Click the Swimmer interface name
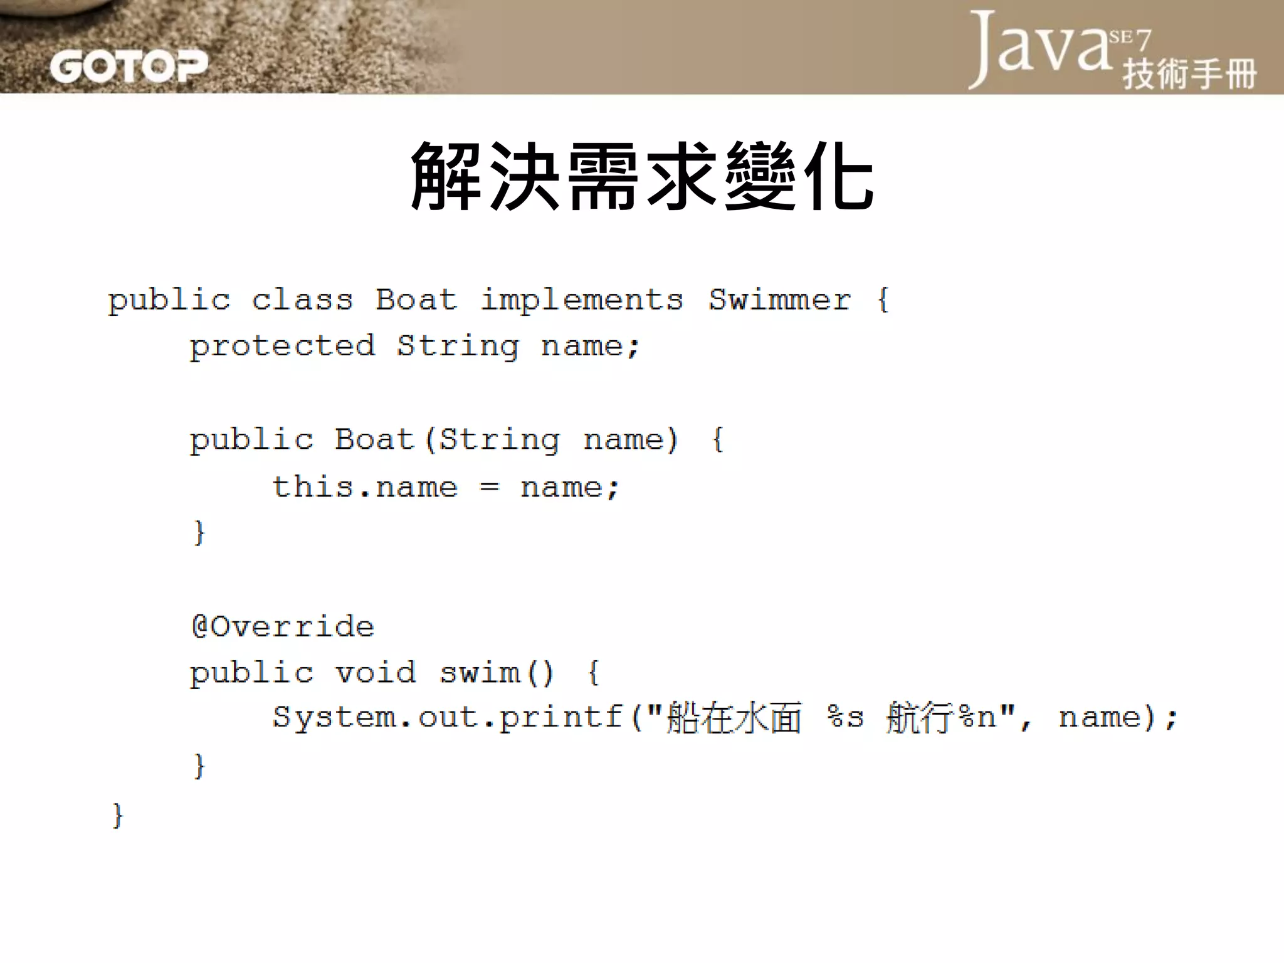Screen dimensions: 1284x963 (779, 300)
